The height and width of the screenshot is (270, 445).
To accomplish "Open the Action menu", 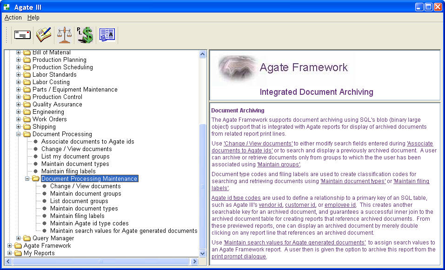I will pos(13,18).
